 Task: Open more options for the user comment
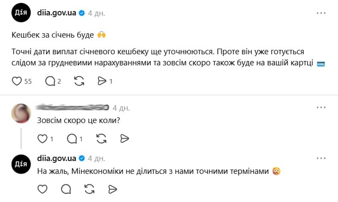click(x=321, y=108)
